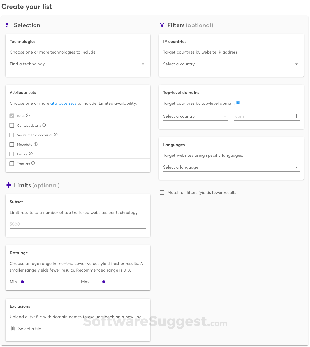Viewport: 310px width, 347px height.
Task: Enable Match all filters option
Action: 162,192
